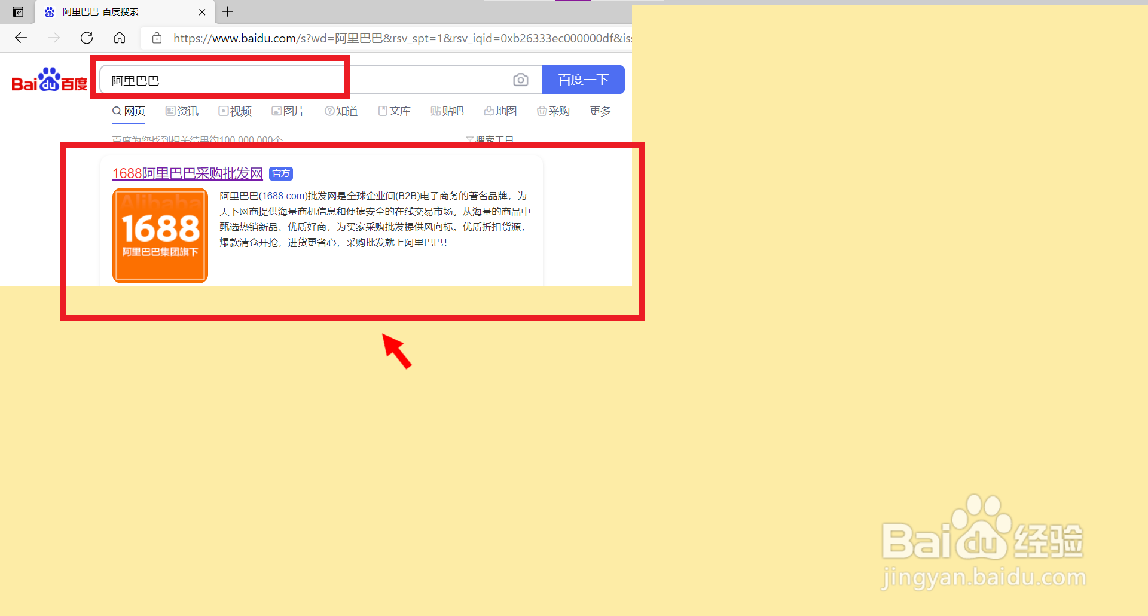Viewport: 1148px width, 616px height.
Task: Switch to the 资讯 tab
Action: 182,111
